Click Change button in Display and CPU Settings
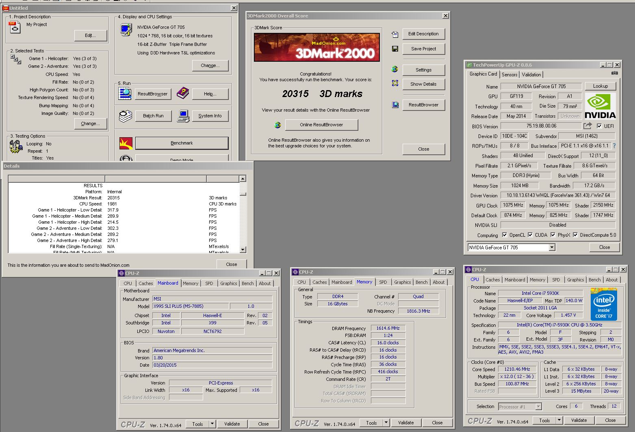The height and width of the screenshot is (432, 635). pos(210,65)
